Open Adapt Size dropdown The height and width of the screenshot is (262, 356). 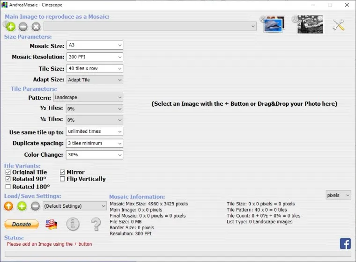(95, 80)
